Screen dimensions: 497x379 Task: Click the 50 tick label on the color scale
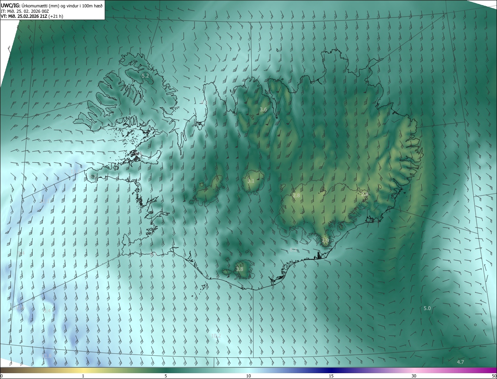(x=494, y=376)
